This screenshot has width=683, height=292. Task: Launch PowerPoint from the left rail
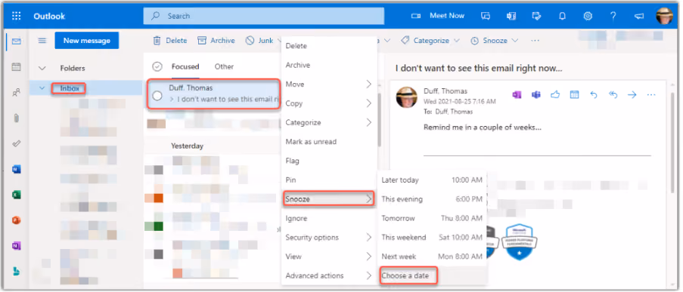[x=17, y=220]
